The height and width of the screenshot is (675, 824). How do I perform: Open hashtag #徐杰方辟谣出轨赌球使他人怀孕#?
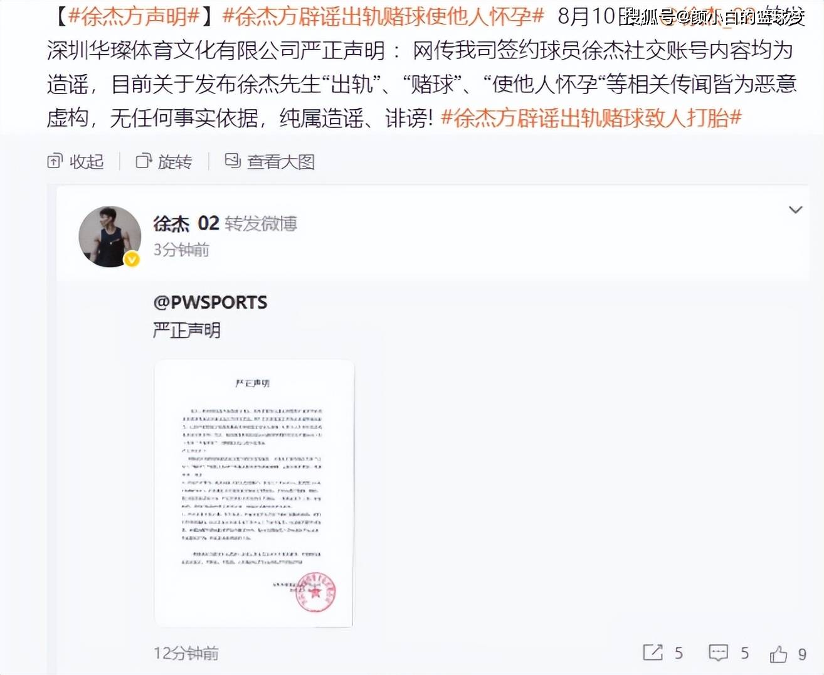pyautogui.click(x=383, y=17)
